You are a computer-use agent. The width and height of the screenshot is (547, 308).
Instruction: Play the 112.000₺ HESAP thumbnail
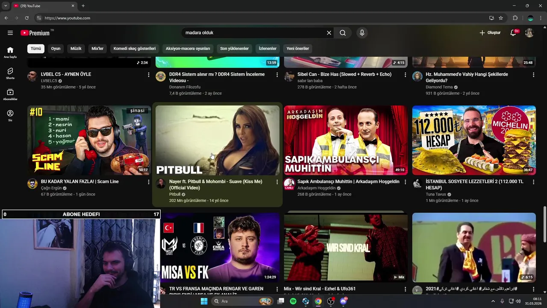point(474,140)
